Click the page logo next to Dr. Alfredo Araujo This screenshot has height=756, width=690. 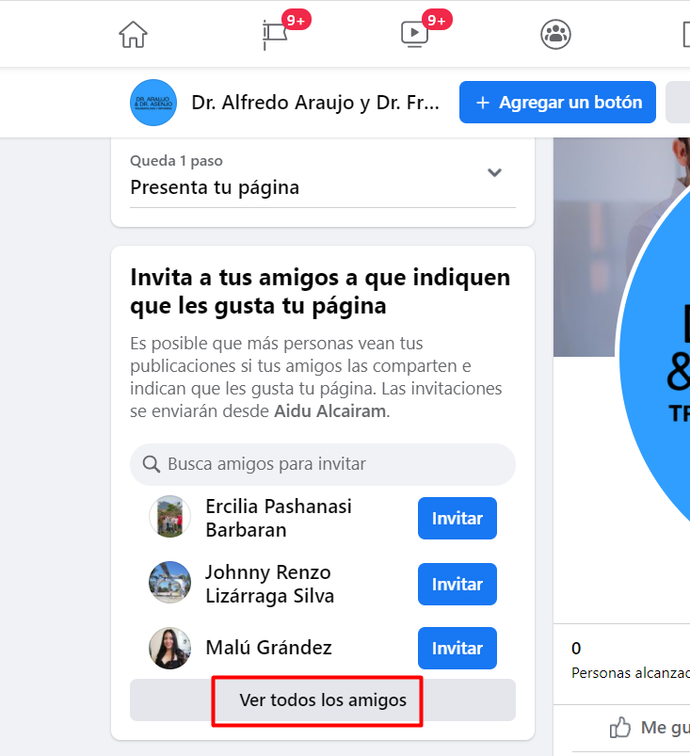[x=153, y=103]
